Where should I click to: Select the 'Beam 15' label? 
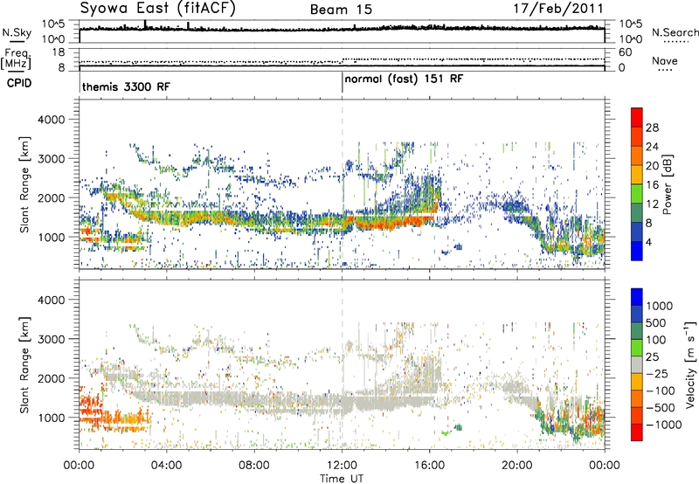341,10
